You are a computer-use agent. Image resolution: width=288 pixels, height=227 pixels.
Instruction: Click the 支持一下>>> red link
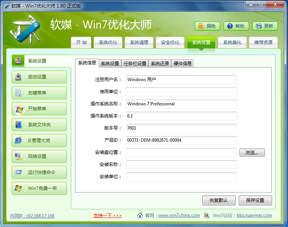point(108,215)
